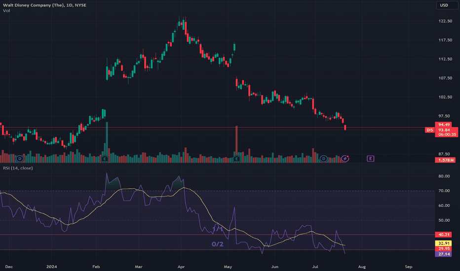Click the dividend D marker near December

coord(20,159)
